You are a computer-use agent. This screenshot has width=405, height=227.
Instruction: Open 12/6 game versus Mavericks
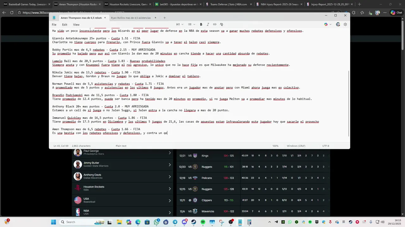253,211
